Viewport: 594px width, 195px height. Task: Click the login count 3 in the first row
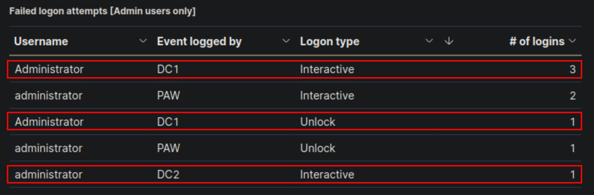pyautogui.click(x=573, y=69)
